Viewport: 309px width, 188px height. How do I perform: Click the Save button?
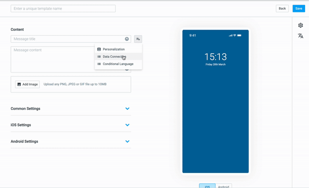click(x=299, y=8)
